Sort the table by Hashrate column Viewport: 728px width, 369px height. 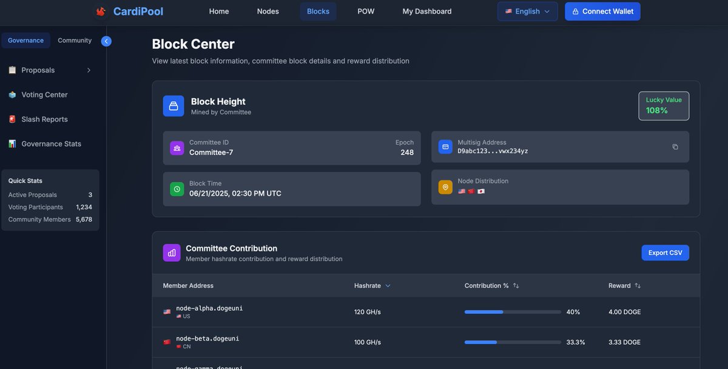coord(372,285)
